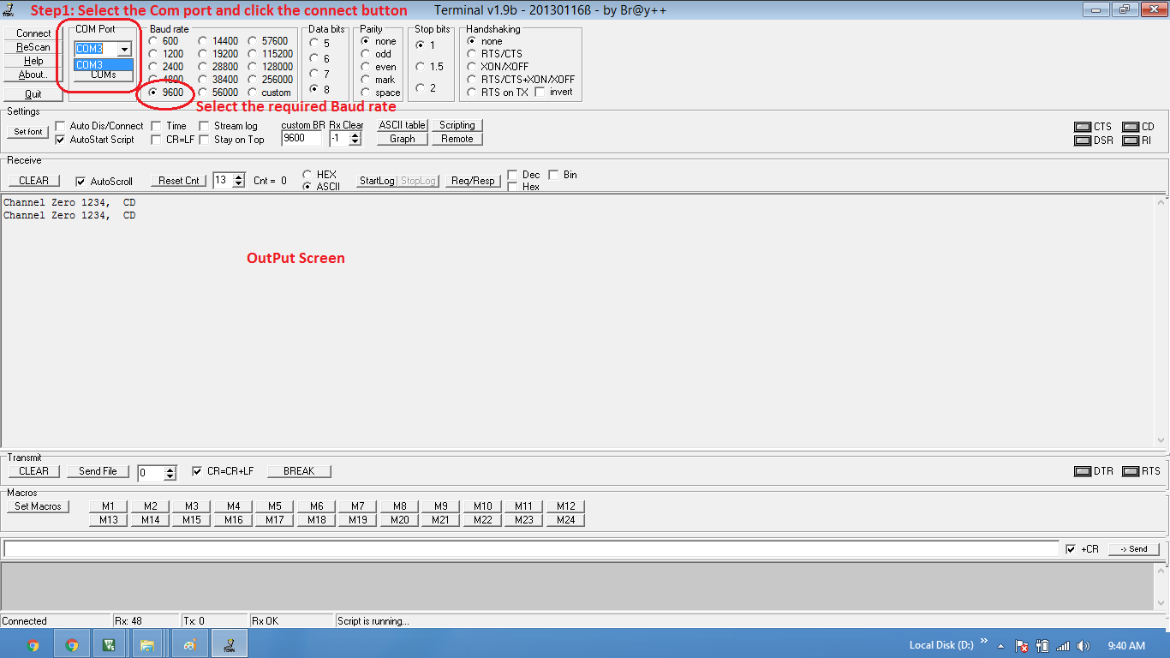
Task: Open the COM Port dropdown arrow
Action: (x=125, y=50)
